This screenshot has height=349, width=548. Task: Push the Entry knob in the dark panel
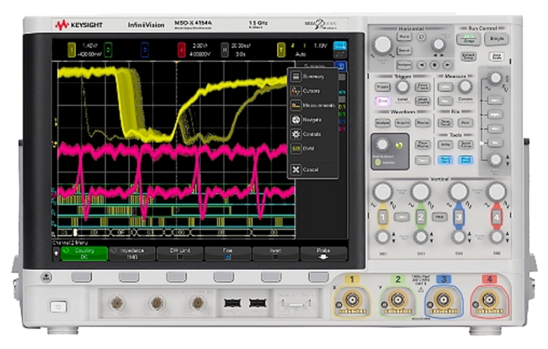382,144
